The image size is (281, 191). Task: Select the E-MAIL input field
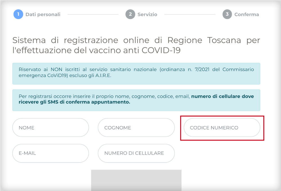pyautogui.click(x=51, y=153)
